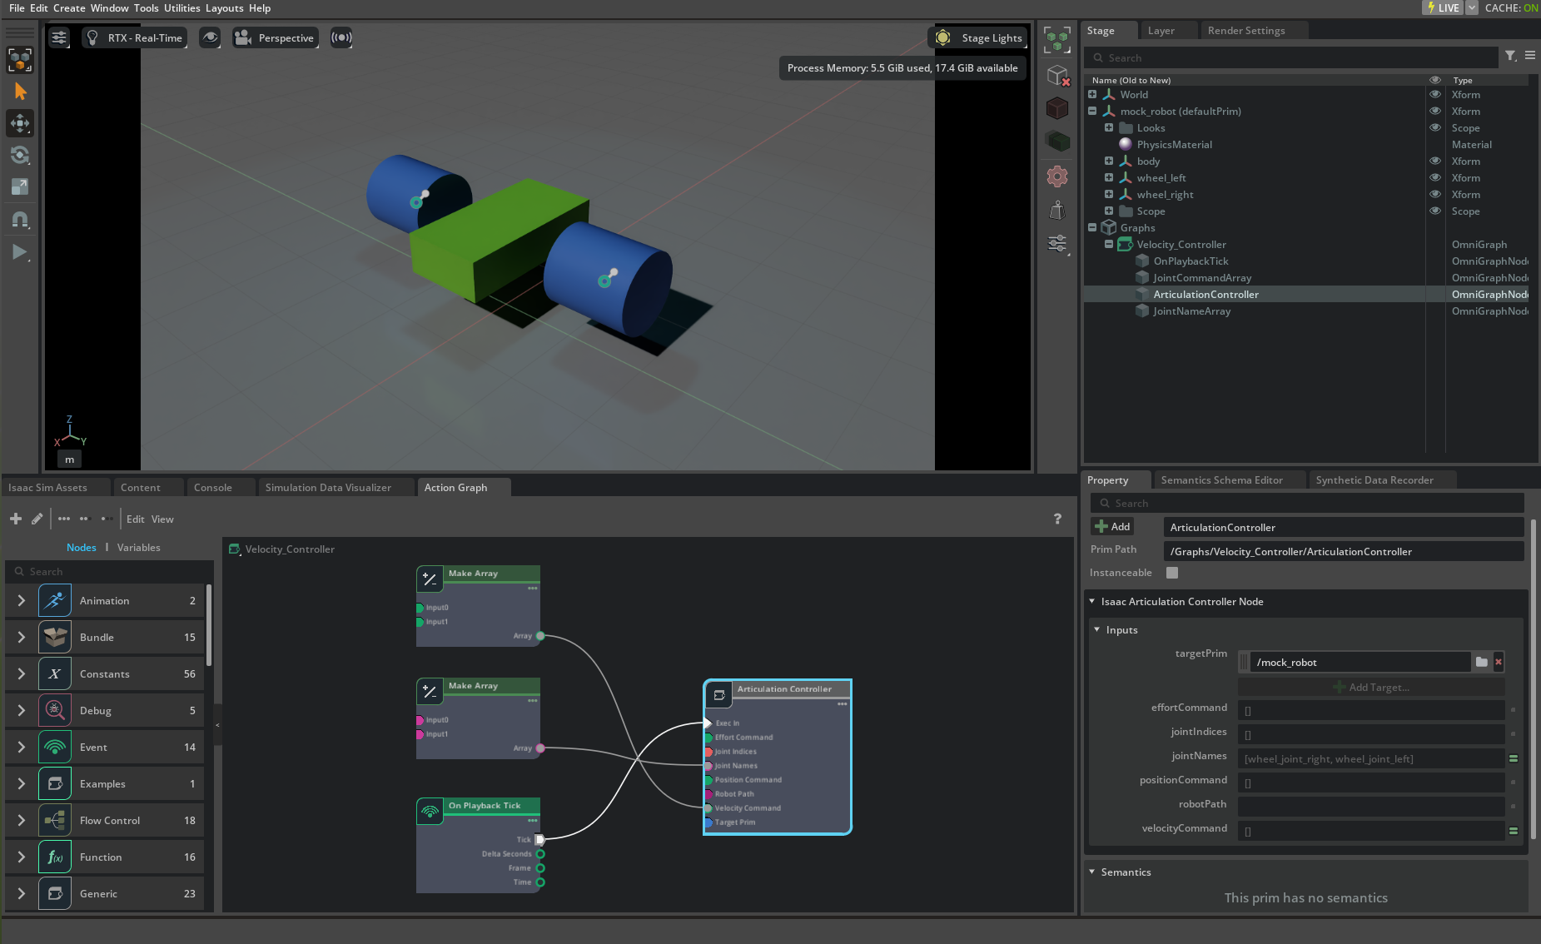This screenshot has width=1541, height=944.
Task: Open Action Graph help question mark
Action: 1057,519
